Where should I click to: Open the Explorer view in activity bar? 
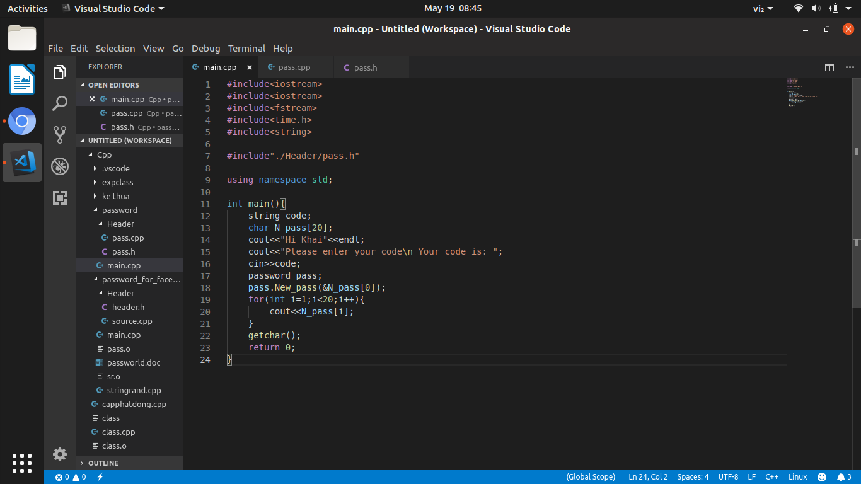point(60,72)
